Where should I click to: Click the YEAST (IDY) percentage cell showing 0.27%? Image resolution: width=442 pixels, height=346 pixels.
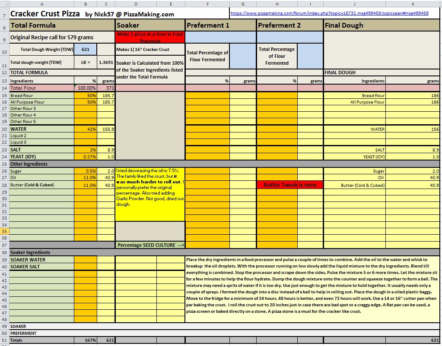tap(85, 157)
